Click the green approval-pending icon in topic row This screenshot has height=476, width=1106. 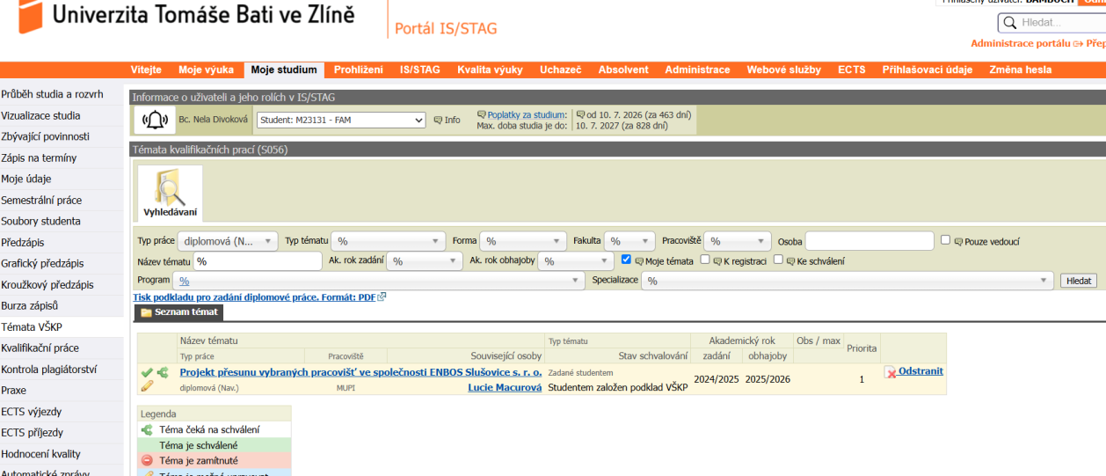point(163,372)
